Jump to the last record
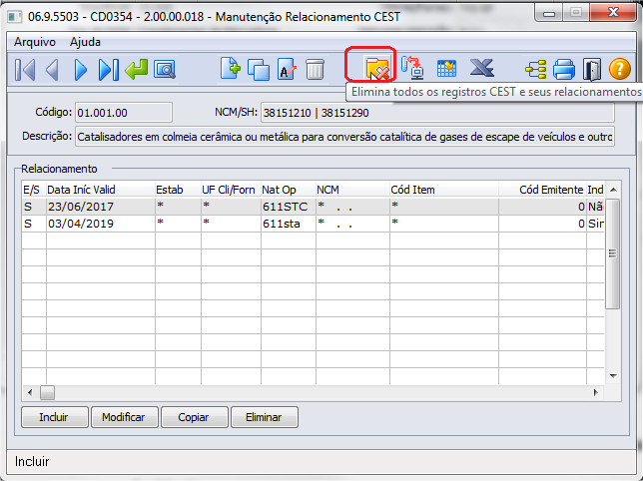Image resolution: width=643 pixels, height=481 pixels. click(109, 69)
